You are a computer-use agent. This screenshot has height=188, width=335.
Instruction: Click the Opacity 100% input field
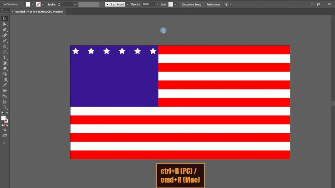149,4
